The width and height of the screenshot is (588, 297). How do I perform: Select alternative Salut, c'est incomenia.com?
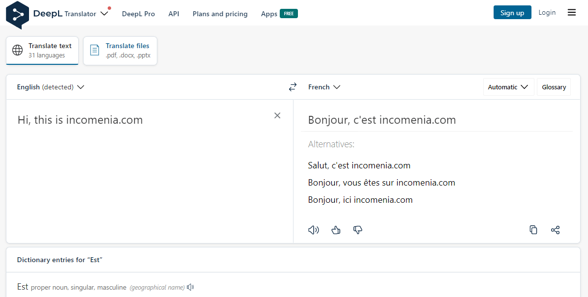click(359, 165)
